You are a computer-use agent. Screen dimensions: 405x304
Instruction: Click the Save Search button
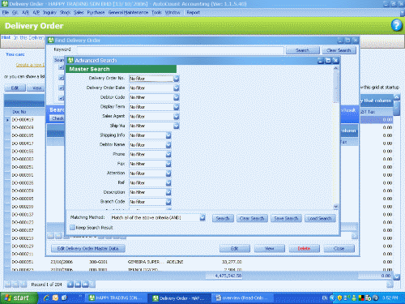click(x=286, y=218)
